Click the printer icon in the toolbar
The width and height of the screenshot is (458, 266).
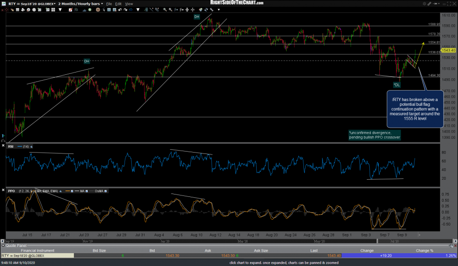(23, 10)
